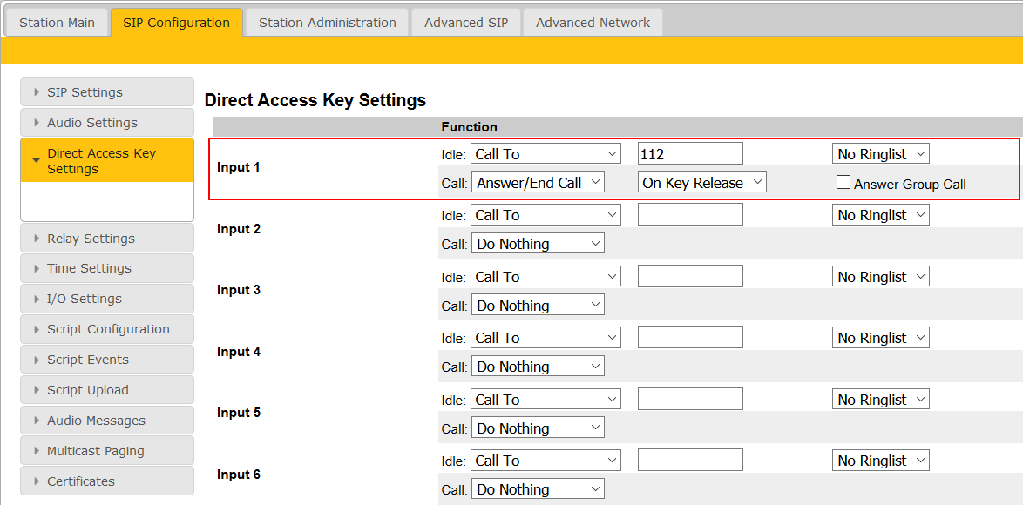Open Input 2 Do Nothing dropdown
This screenshot has width=1023, height=505.
click(538, 245)
